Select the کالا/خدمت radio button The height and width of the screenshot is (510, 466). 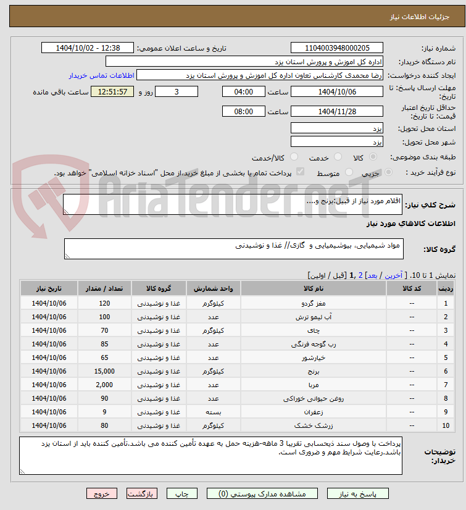click(x=294, y=157)
